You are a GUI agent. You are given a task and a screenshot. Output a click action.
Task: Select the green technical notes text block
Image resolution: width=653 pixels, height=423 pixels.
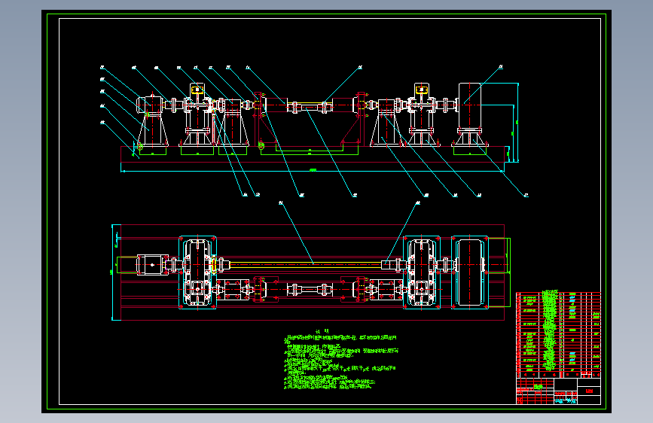340,360
